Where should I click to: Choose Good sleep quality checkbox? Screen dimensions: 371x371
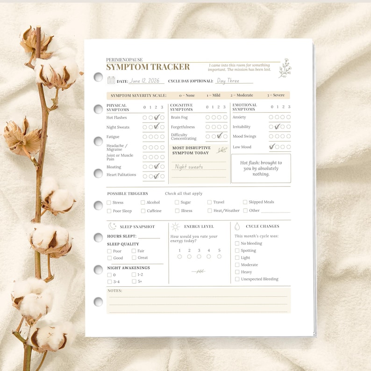click(109, 258)
